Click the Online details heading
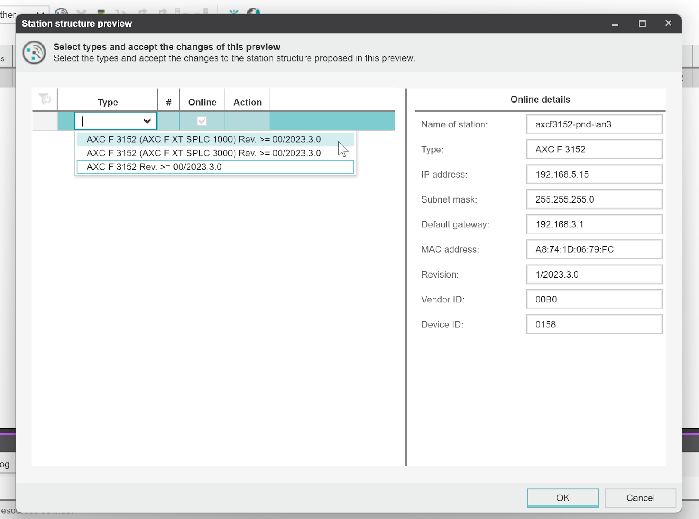 tap(540, 100)
